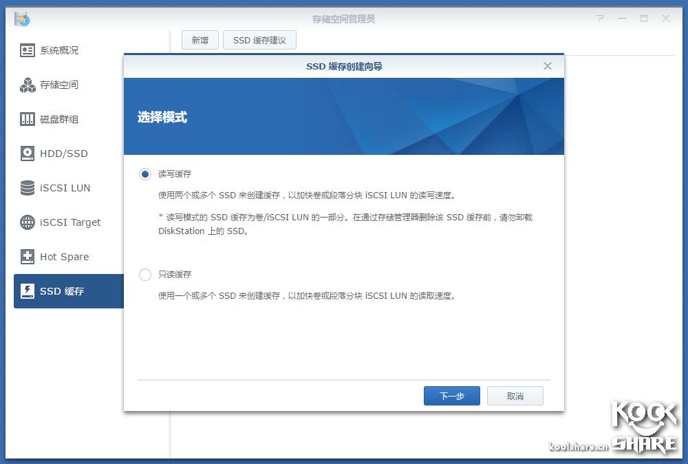Enable read-write cache by its radio button
The width and height of the screenshot is (688, 464).
tap(144, 174)
